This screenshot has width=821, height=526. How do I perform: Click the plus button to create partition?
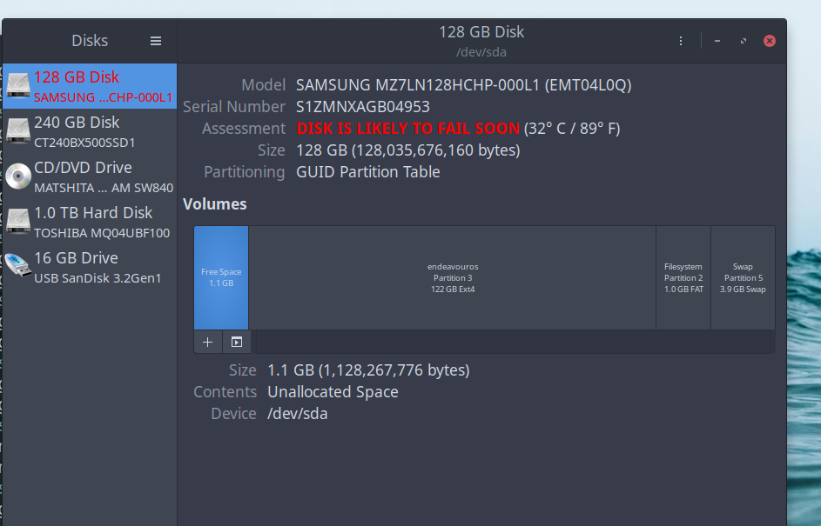click(x=207, y=342)
